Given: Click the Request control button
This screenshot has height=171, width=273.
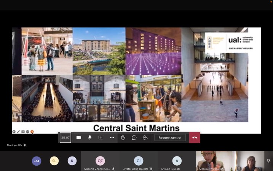Looking at the screenshot, I should pos(170,138).
